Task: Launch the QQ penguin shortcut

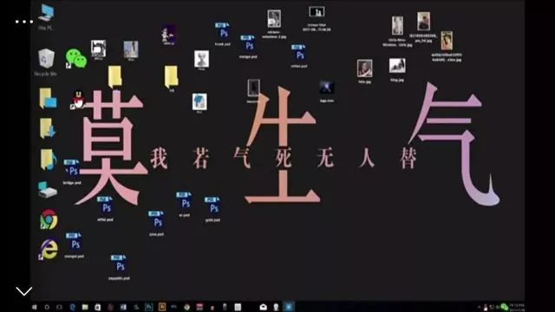Action: pos(78,101)
